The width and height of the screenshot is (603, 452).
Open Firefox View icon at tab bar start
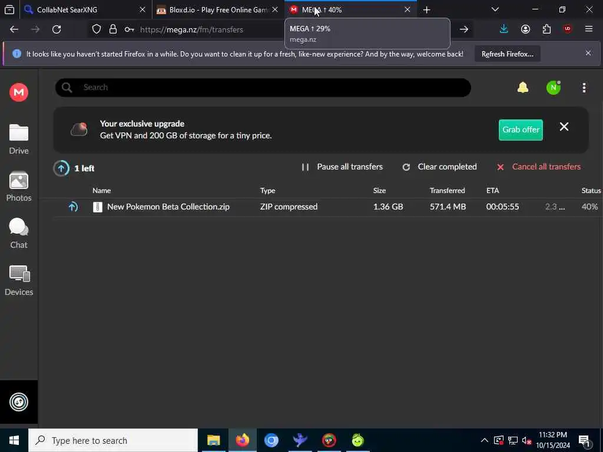9,10
